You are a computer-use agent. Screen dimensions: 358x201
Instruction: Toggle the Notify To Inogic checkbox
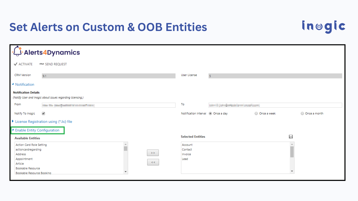point(43,113)
